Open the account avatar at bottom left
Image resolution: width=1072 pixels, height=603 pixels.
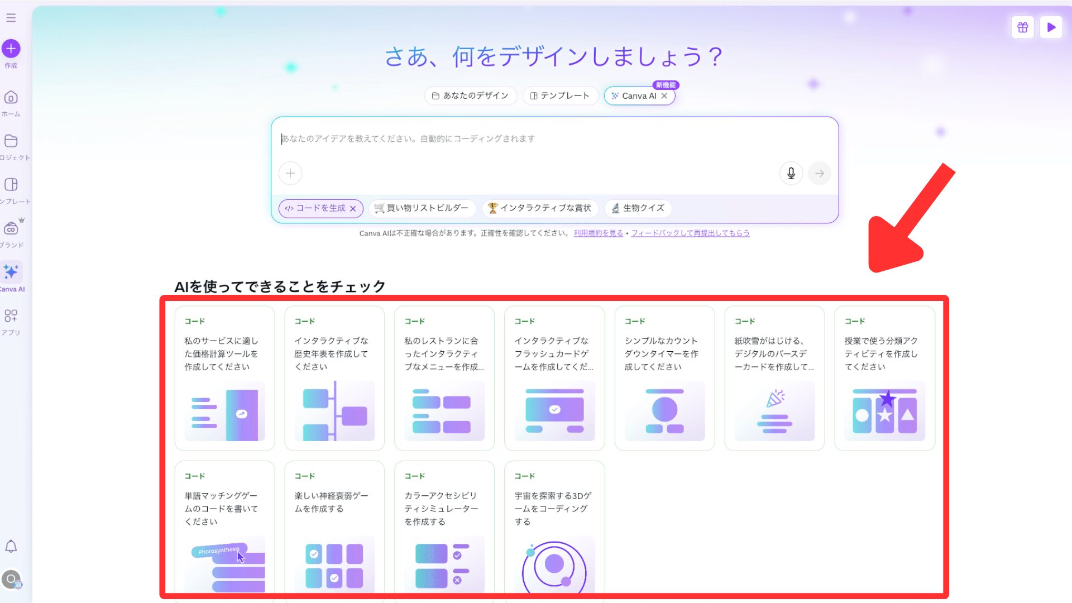(x=11, y=580)
